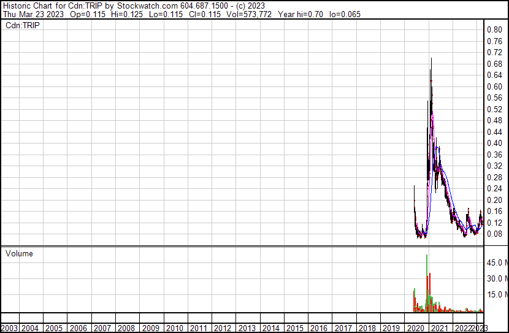Image resolution: width=509 pixels, height=333 pixels.
Task: Select the 2020 year marker on time axis
Action: click(x=415, y=328)
